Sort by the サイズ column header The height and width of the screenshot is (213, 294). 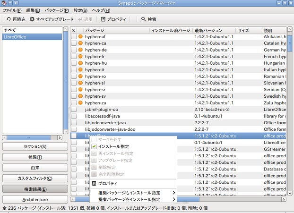point(249,30)
